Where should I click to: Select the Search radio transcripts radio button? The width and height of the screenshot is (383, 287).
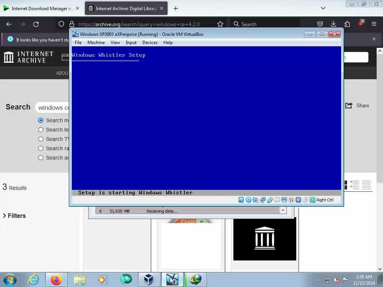(41, 148)
